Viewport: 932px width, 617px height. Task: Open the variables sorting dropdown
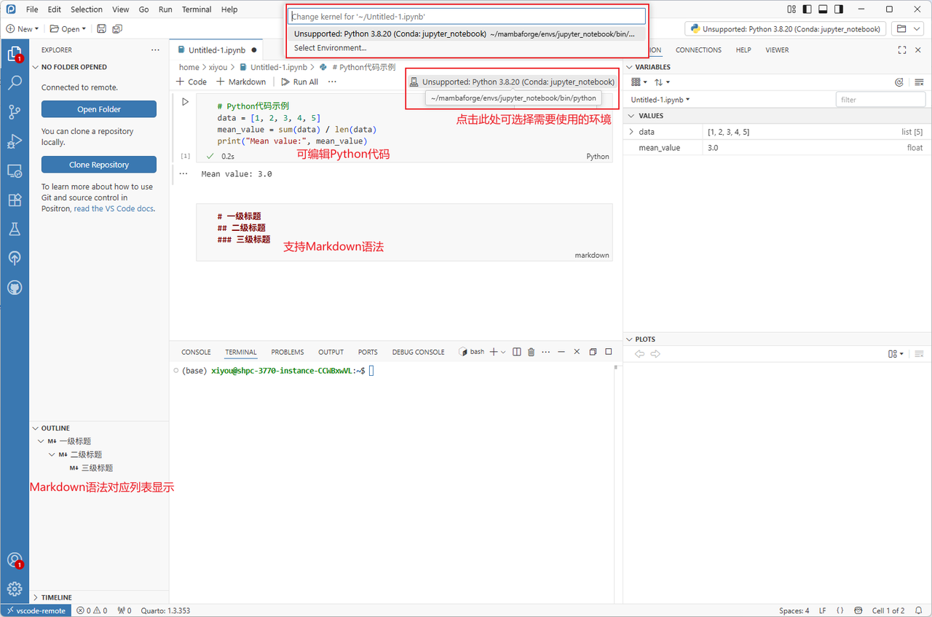(662, 82)
